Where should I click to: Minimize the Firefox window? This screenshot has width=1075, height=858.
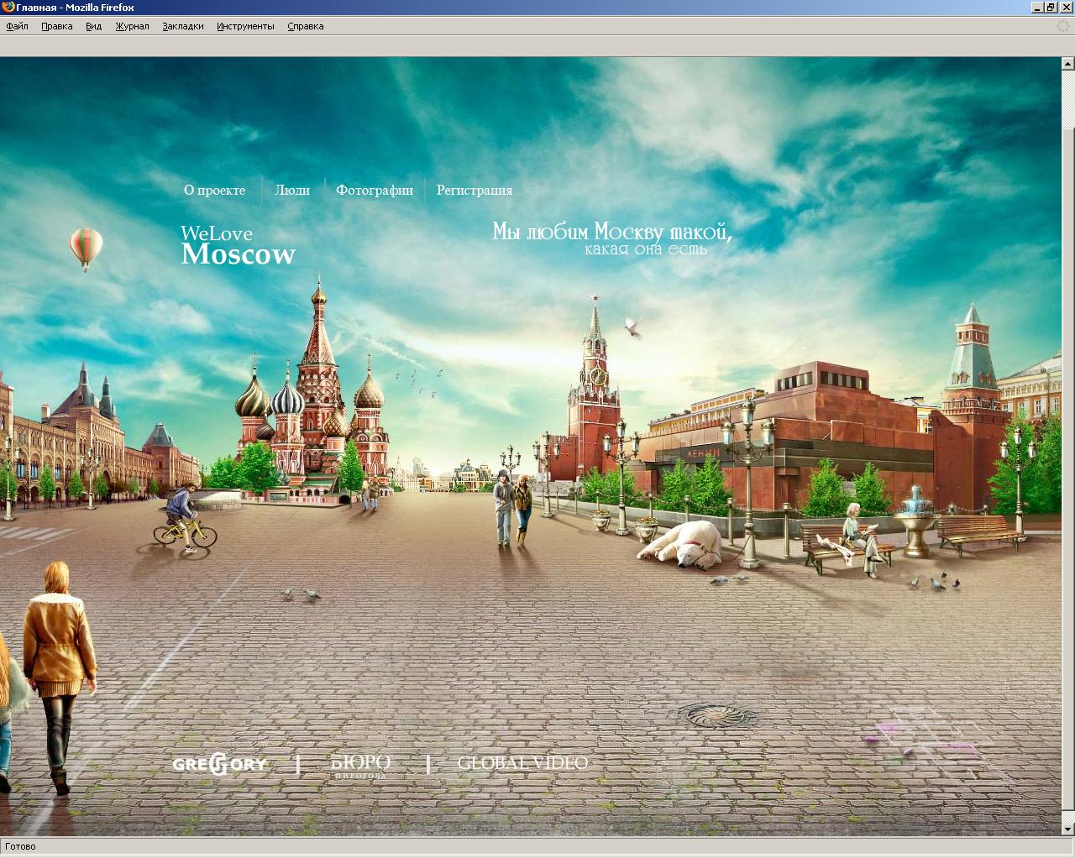pos(1037,8)
